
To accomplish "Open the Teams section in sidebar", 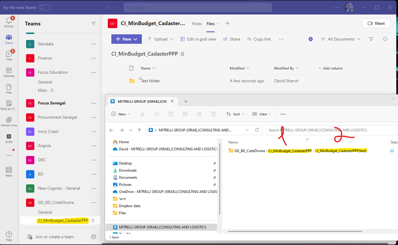I will (9, 39).
